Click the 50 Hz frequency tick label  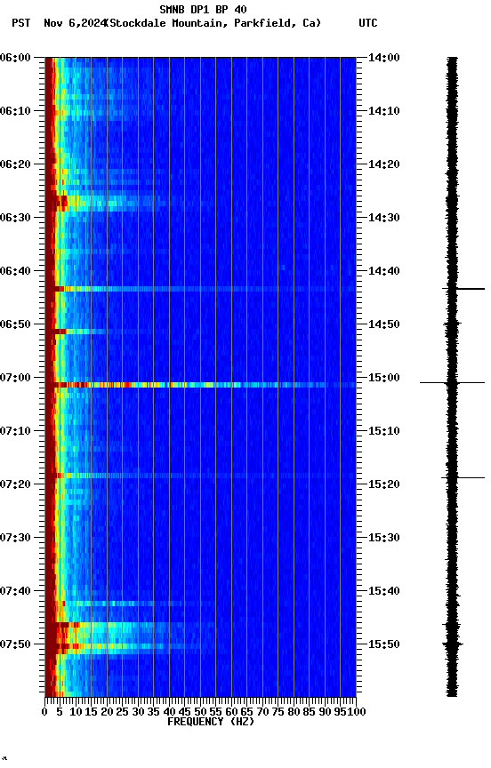coord(200,712)
